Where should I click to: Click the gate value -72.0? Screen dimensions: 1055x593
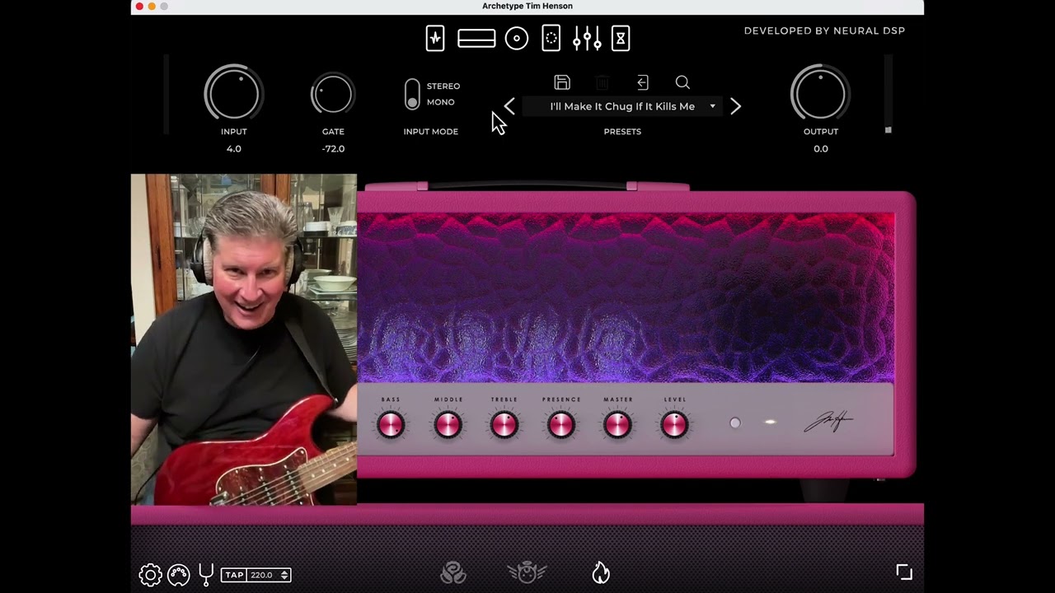click(333, 149)
